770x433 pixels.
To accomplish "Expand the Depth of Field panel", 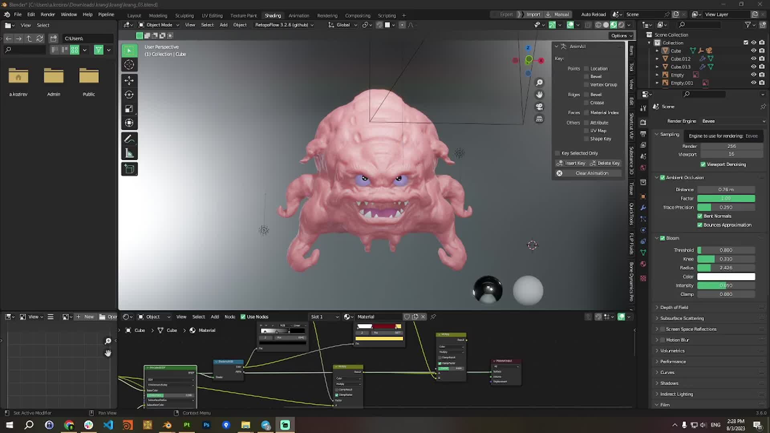I will click(x=674, y=308).
